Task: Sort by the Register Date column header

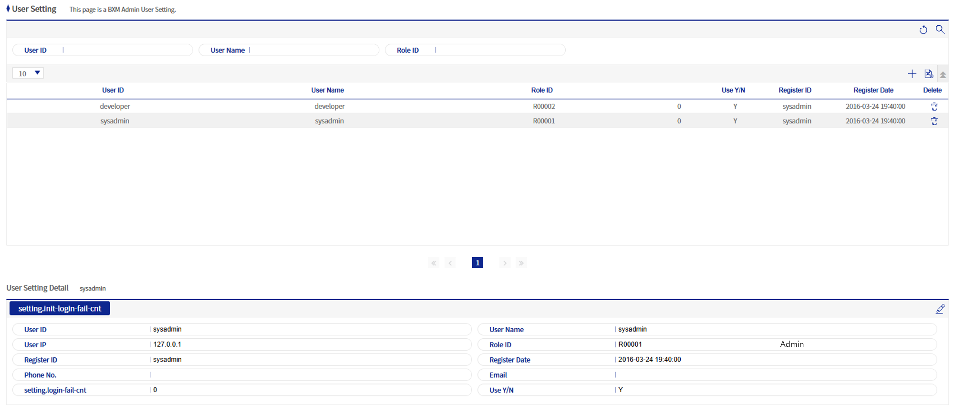Action: click(x=873, y=90)
